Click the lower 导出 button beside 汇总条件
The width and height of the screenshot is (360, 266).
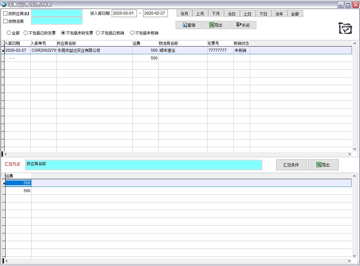[x=323, y=165]
